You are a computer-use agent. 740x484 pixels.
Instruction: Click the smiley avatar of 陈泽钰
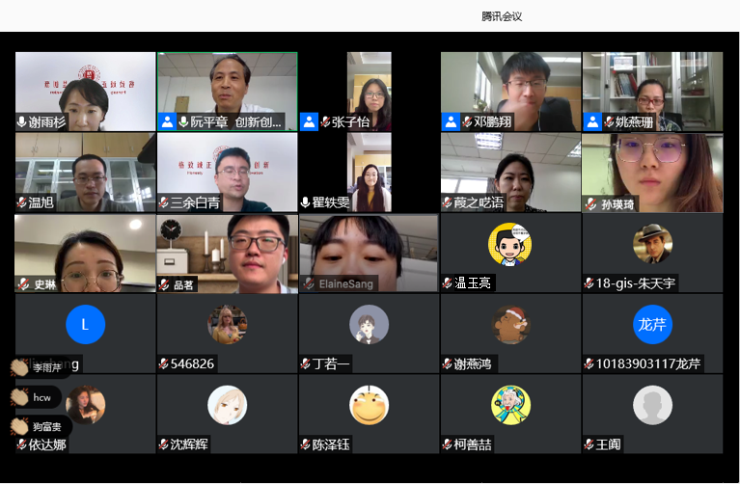370,405
